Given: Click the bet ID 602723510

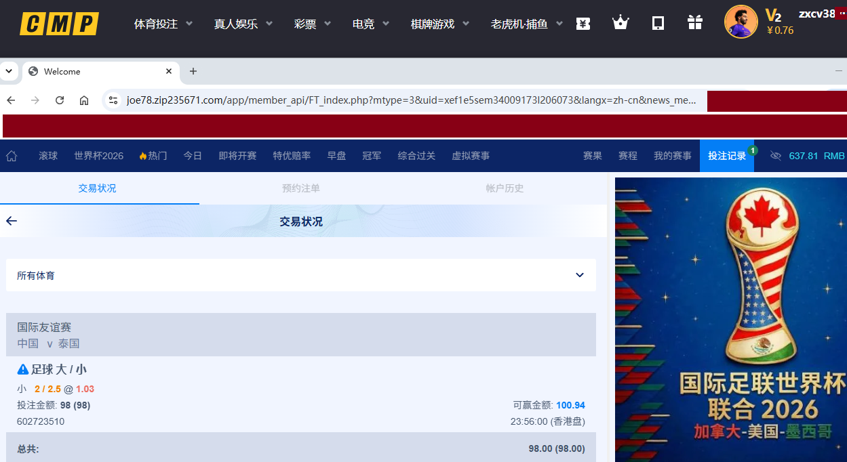Looking at the screenshot, I should coord(41,421).
